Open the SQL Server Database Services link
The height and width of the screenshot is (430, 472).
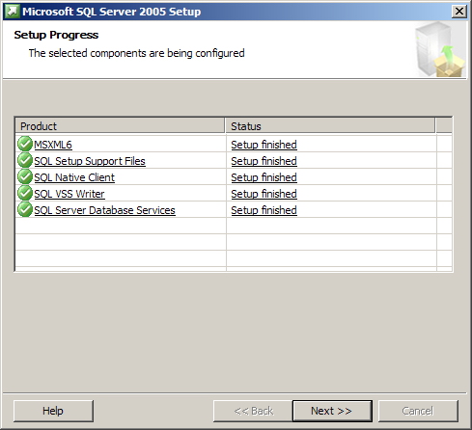(104, 210)
